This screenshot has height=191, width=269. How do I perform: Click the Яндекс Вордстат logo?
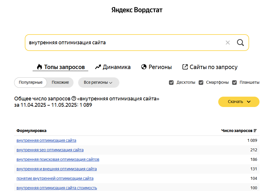(137, 10)
